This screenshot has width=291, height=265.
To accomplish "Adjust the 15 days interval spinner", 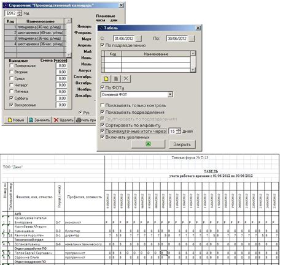I will [179, 131].
